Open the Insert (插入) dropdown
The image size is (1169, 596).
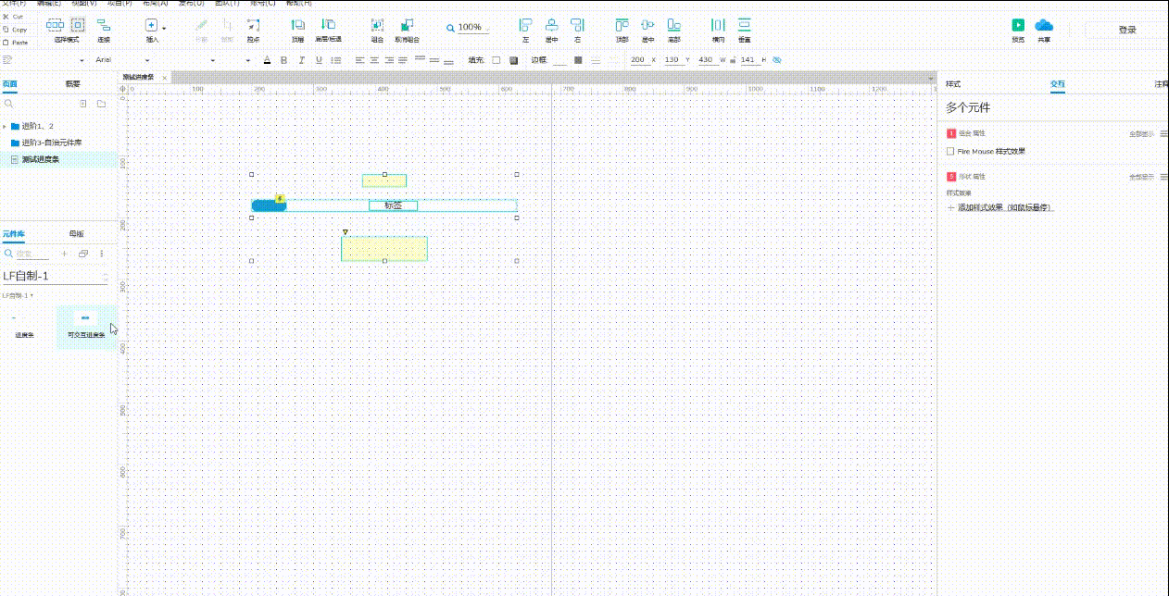point(154,27)
